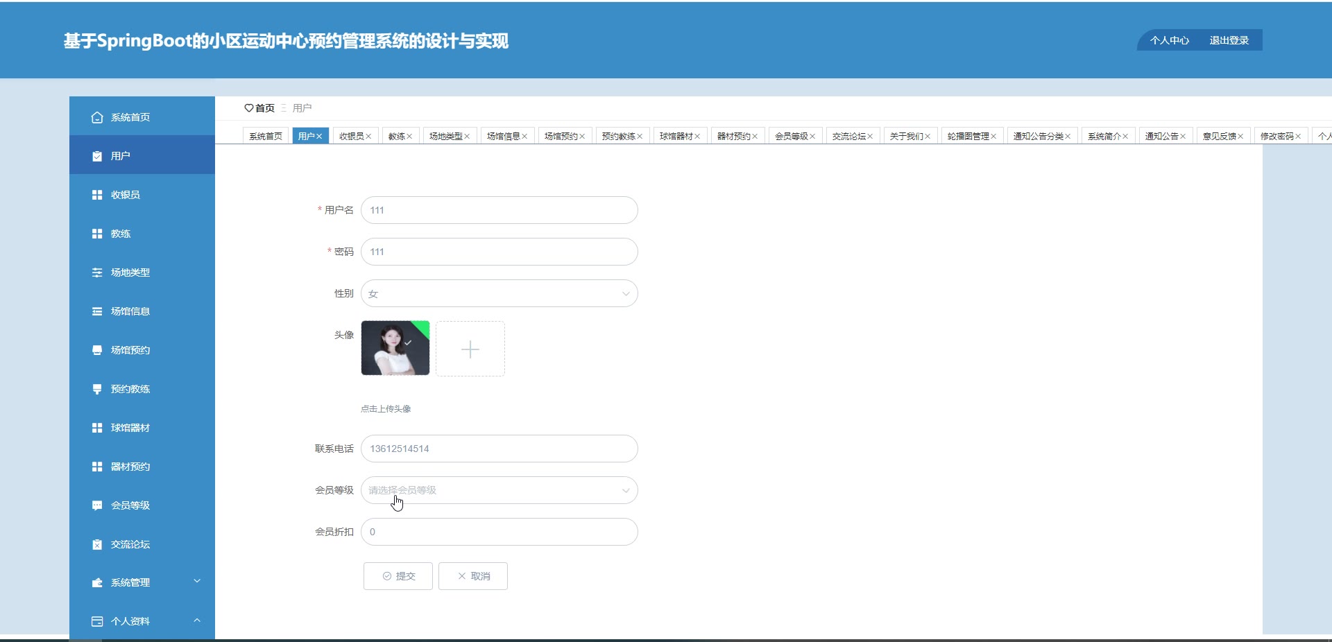
Task: Open the 性别 dropdown
Action: [x=499, y=293]
